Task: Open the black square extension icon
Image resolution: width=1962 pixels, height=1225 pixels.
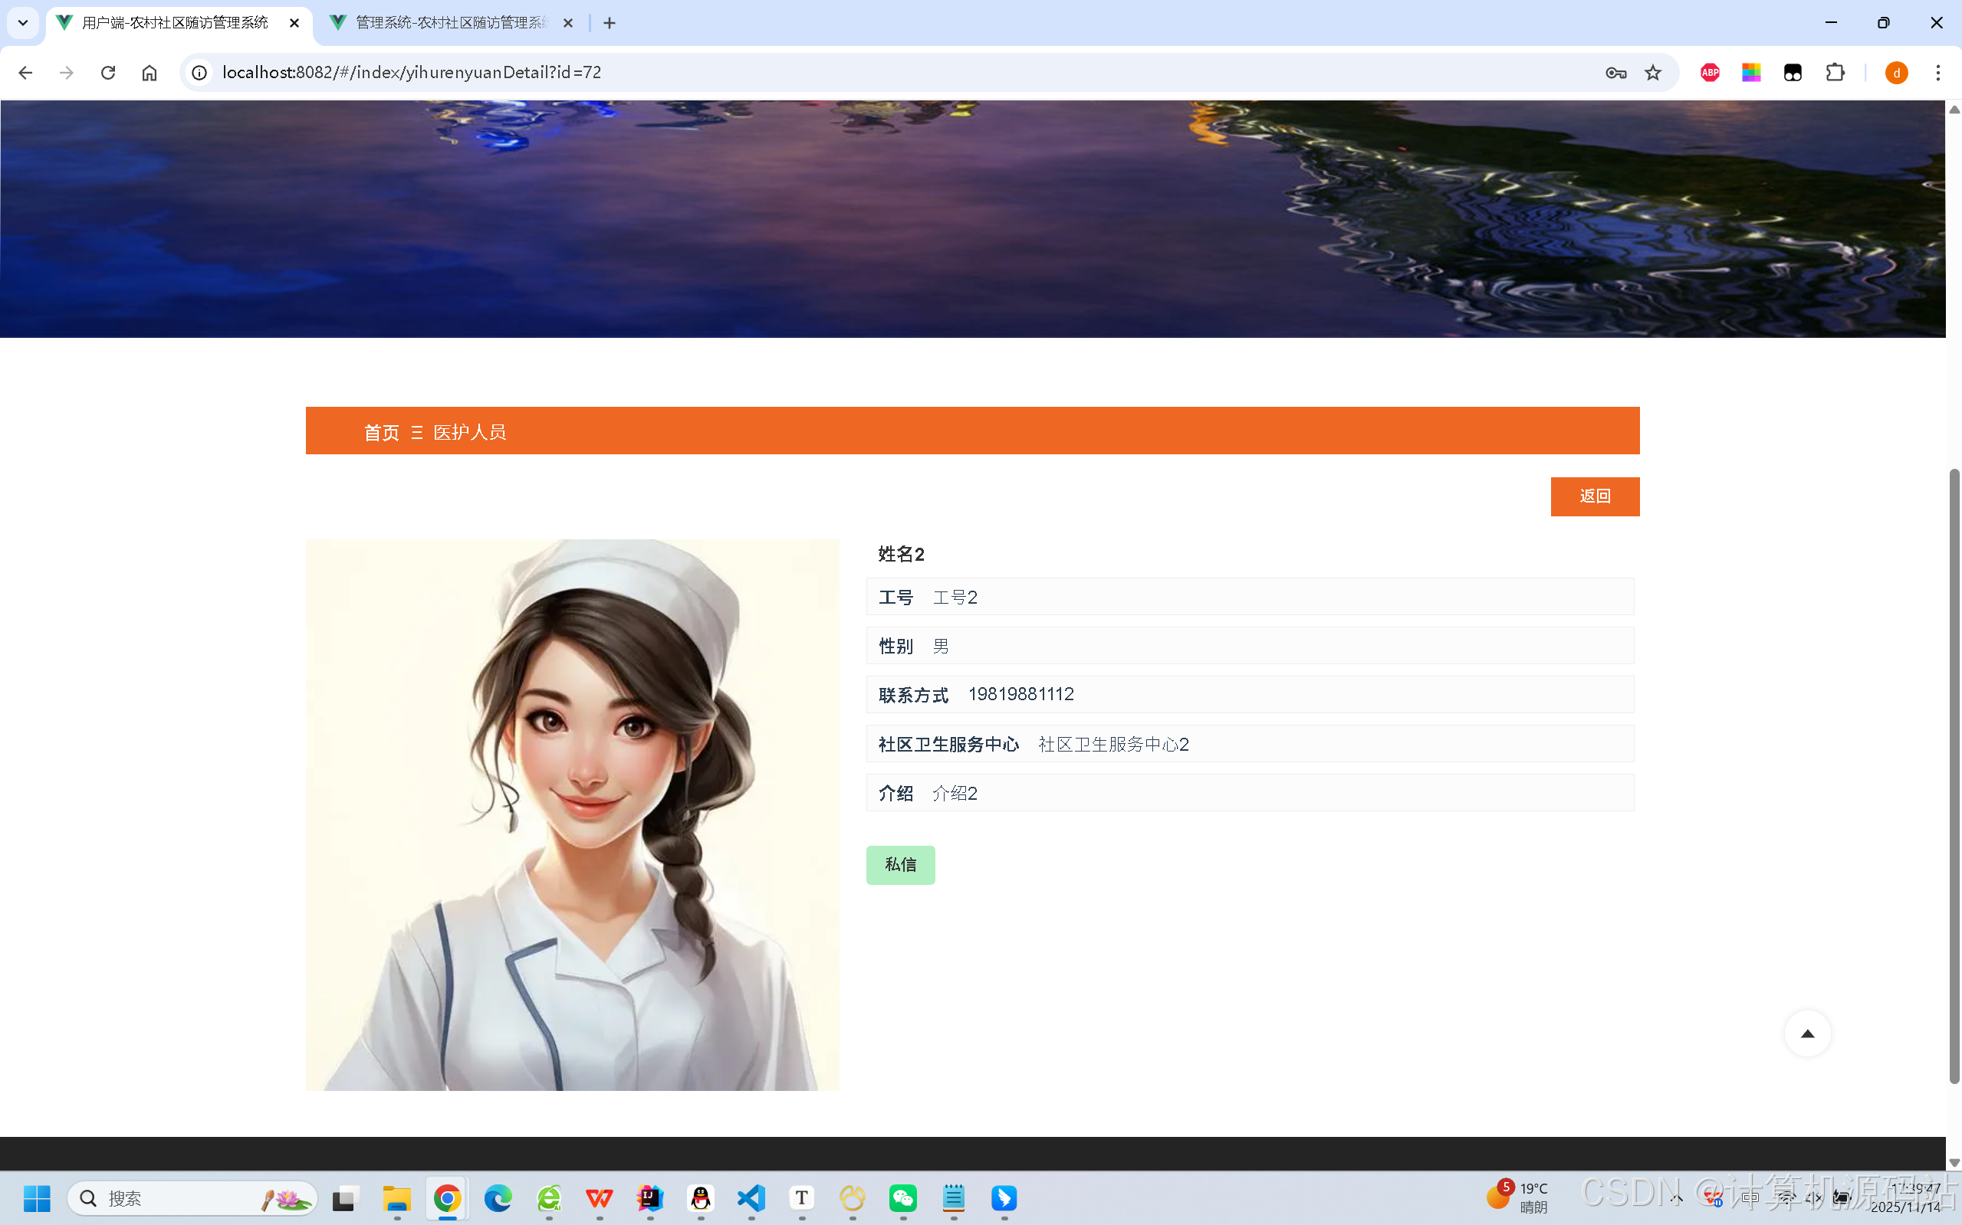Action: point(1793,73)
